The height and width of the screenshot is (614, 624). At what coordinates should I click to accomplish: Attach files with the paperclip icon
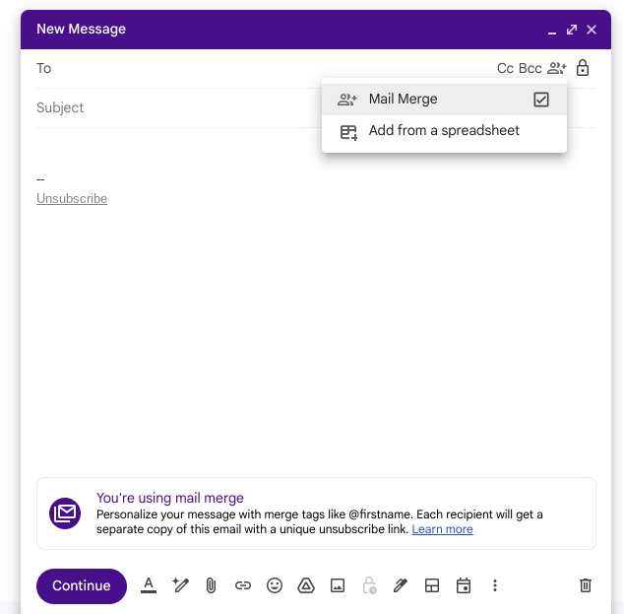[x=211, y=585]
